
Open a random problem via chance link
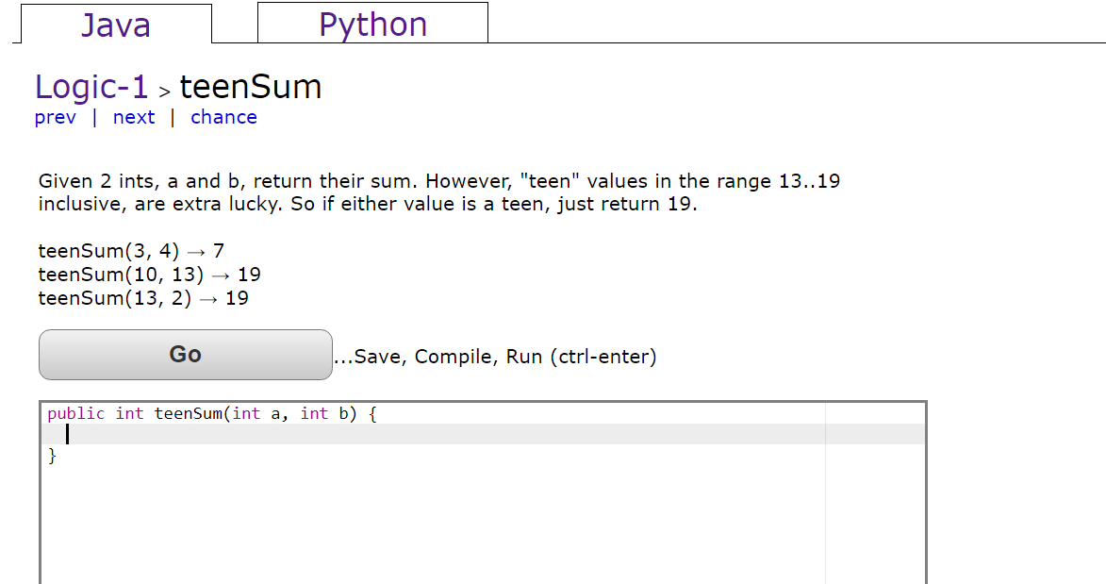click(x=223, y=117)
